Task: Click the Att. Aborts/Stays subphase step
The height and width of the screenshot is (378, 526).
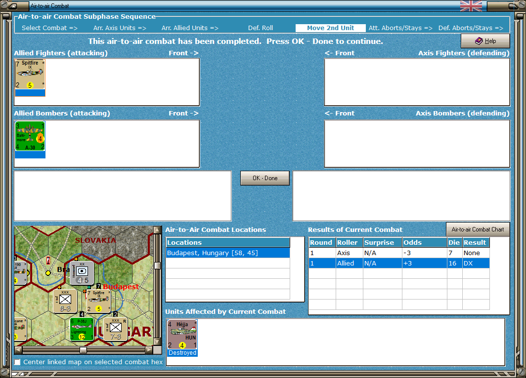Action: point(400,28)
